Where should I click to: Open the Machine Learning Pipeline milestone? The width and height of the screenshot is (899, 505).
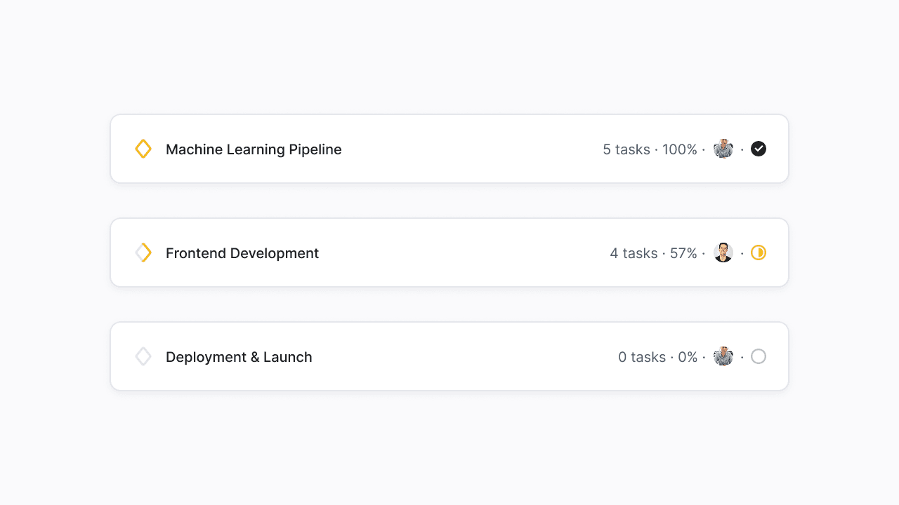point(254,149)
